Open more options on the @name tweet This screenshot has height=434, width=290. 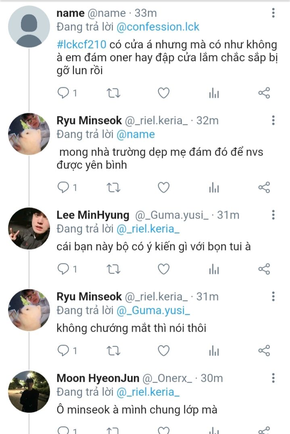273,13
